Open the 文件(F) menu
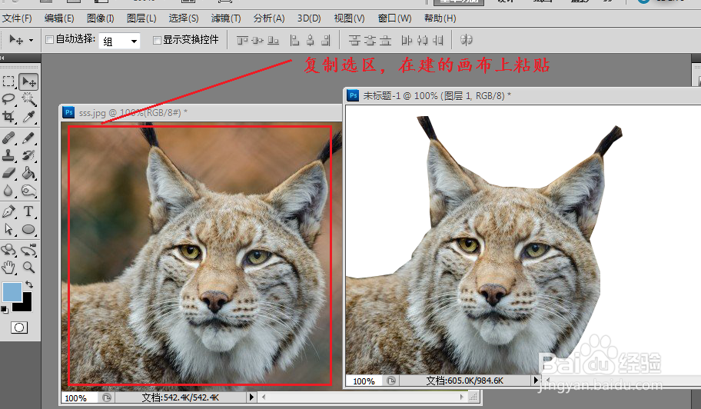 pos(17,18)
